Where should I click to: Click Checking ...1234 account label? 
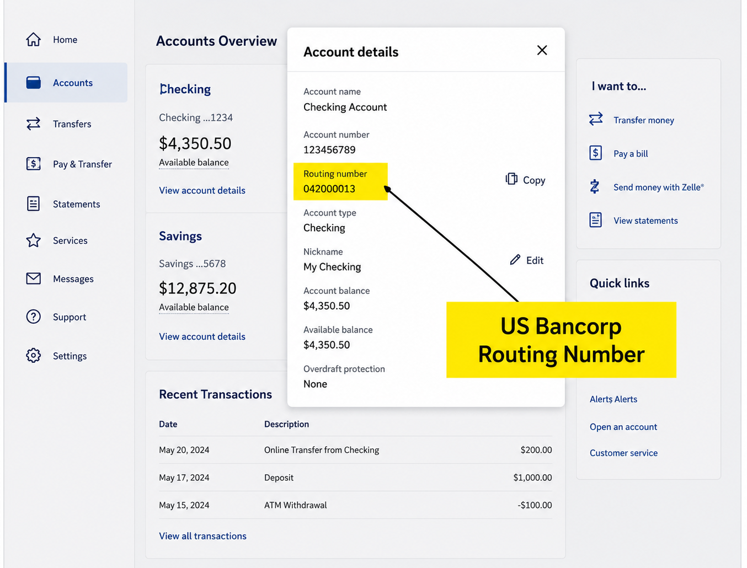pos(196,117)
